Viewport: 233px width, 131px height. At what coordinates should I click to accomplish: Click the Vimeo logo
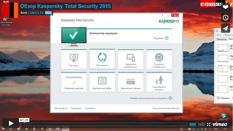[x=220, y=124]
